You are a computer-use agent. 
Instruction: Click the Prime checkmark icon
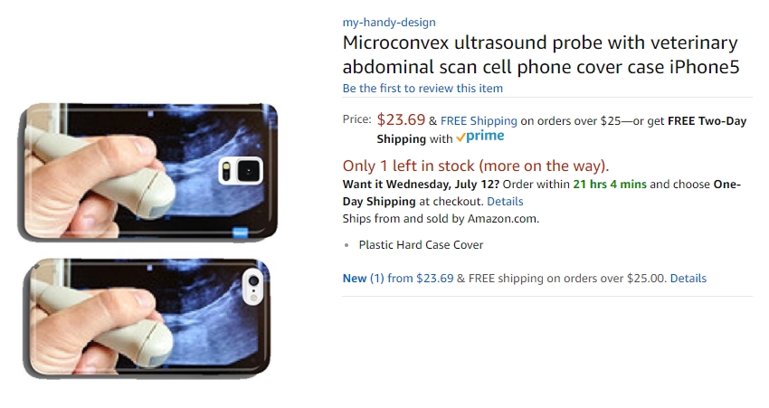click(x=460, y=138)
